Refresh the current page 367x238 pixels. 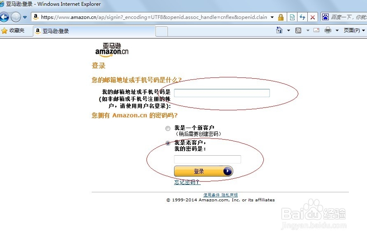point(303,17)
